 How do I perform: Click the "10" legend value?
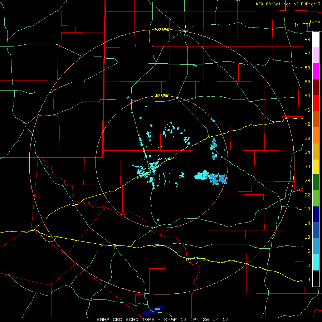click(307, 237)
